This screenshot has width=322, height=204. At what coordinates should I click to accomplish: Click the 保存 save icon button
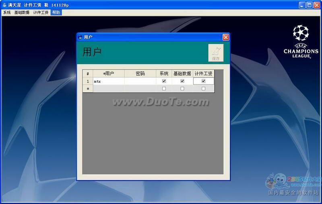coord(216,53)
